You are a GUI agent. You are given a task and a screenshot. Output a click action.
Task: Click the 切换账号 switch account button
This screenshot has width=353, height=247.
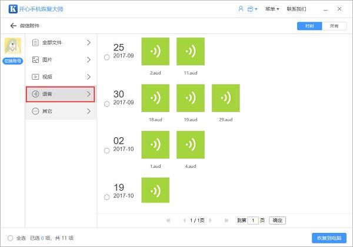(x=12, y=61)
